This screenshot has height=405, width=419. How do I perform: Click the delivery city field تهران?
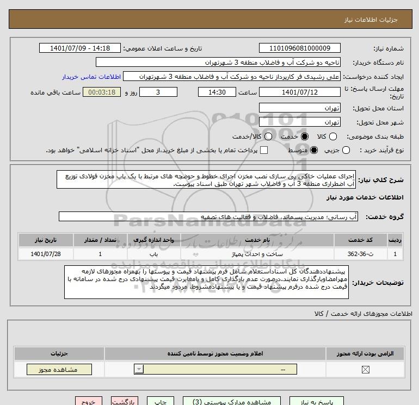299,122
